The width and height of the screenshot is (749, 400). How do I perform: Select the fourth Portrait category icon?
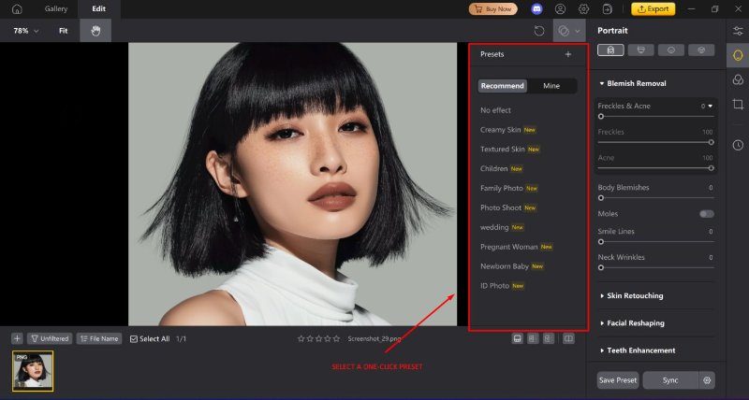[x=701, y=50]
